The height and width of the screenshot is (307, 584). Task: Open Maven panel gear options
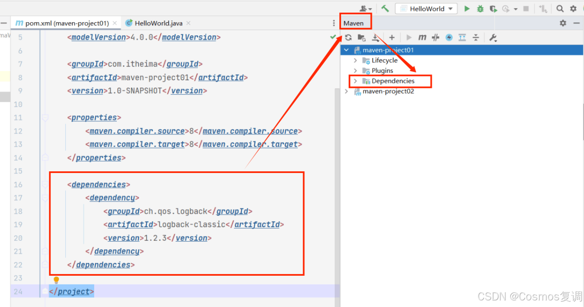[563, 23]
